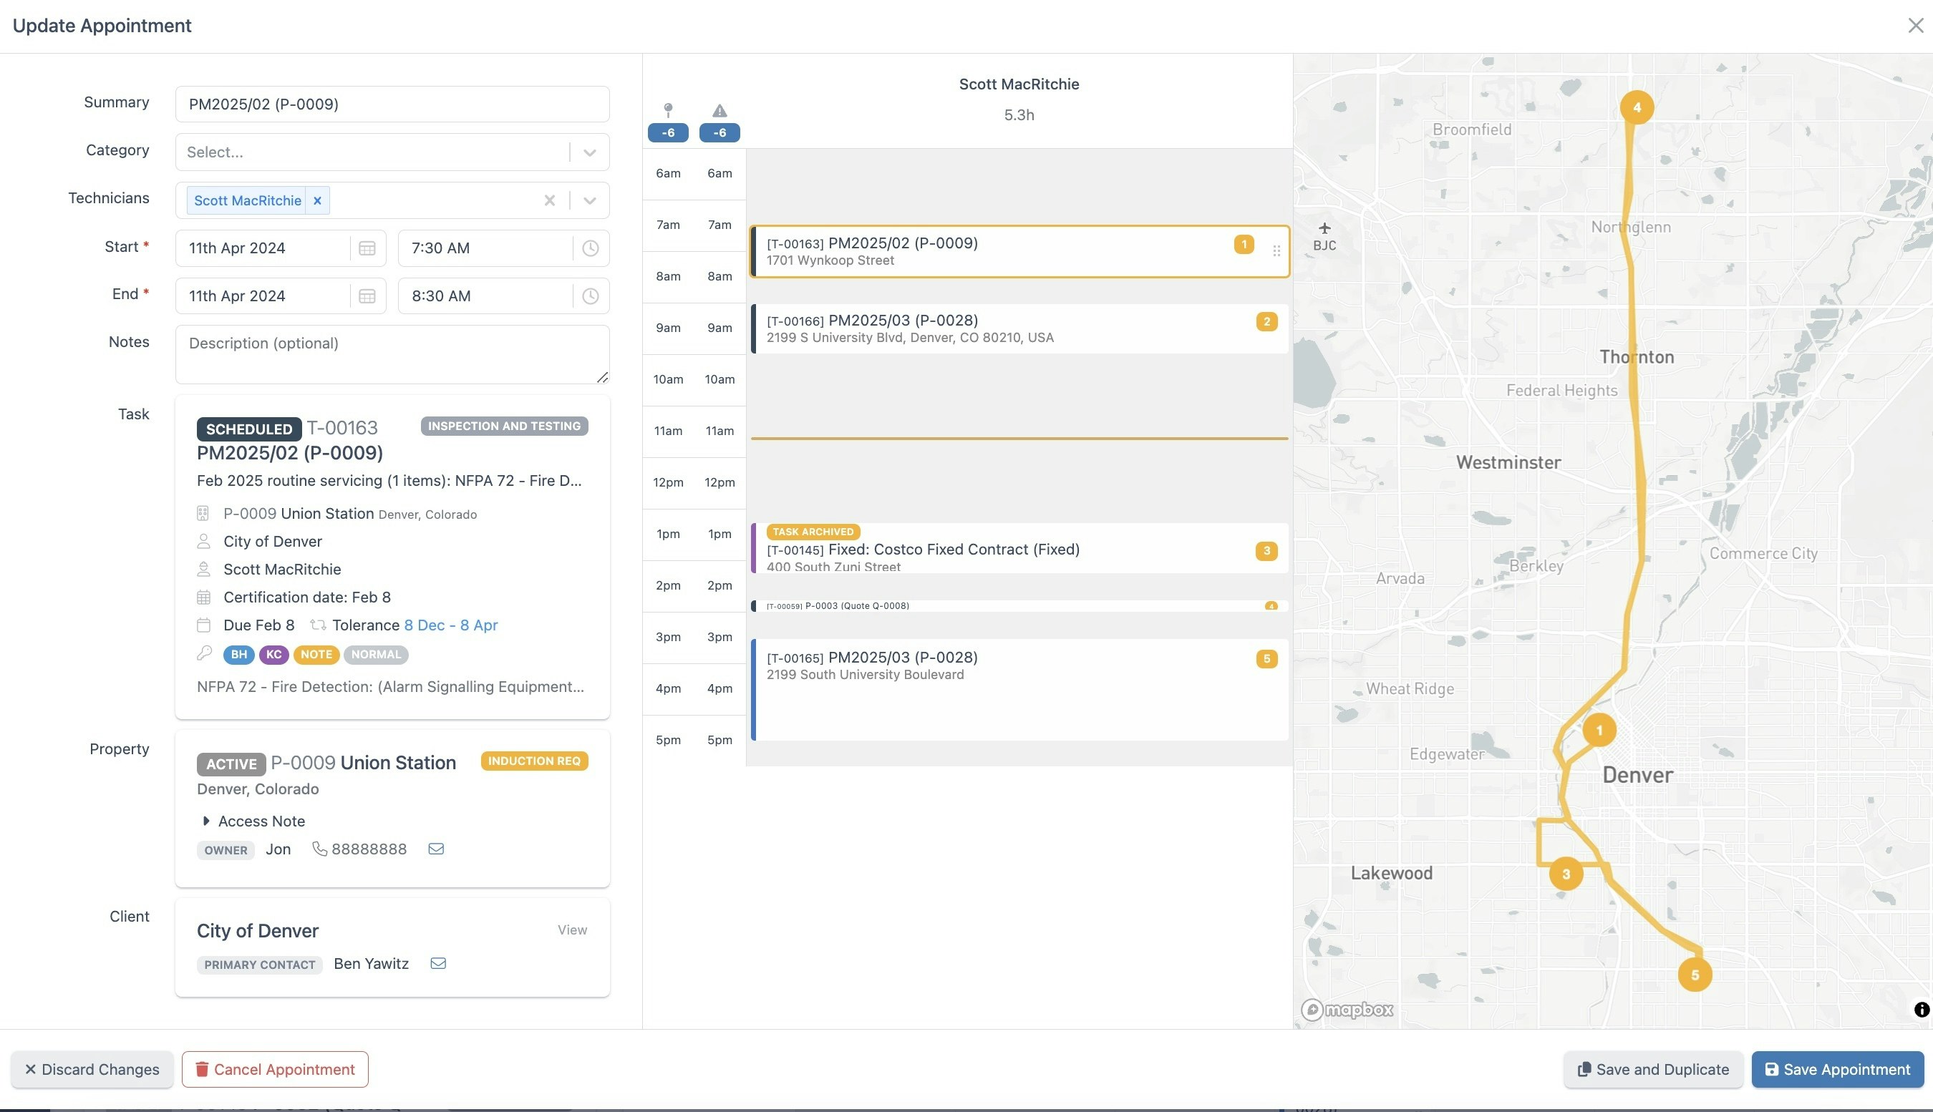This screenshot has width=1933, height=1112.
Task: Click the phone icon next to 88888888
Action: pos(319,849)
